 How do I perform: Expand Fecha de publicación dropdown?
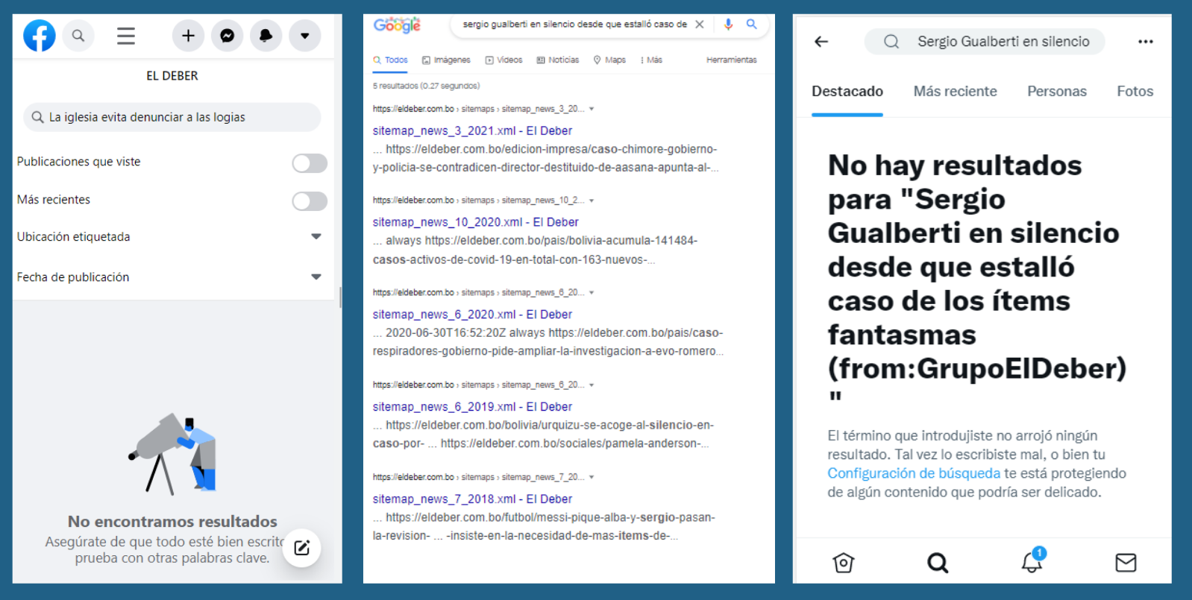point(316,277)
